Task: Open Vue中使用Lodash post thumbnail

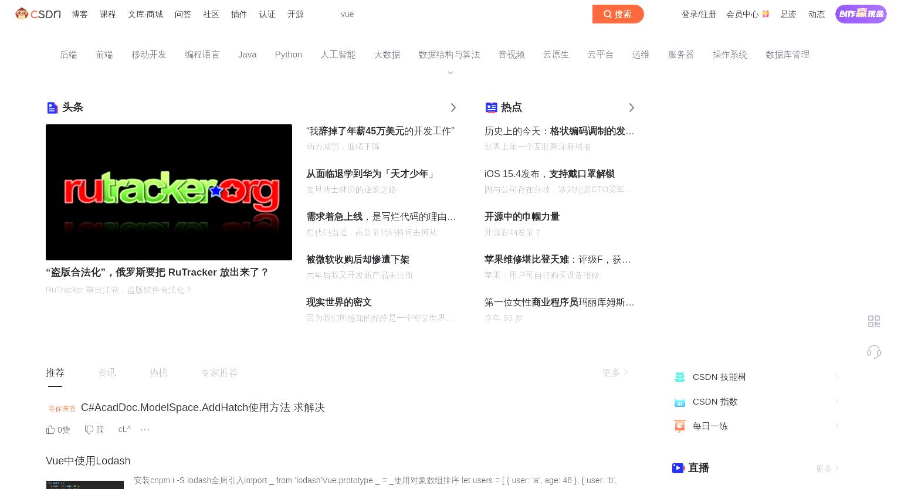Action: click(85, 485)
